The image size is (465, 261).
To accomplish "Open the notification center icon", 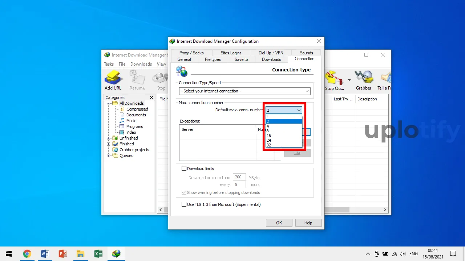I will coord(453,254).
